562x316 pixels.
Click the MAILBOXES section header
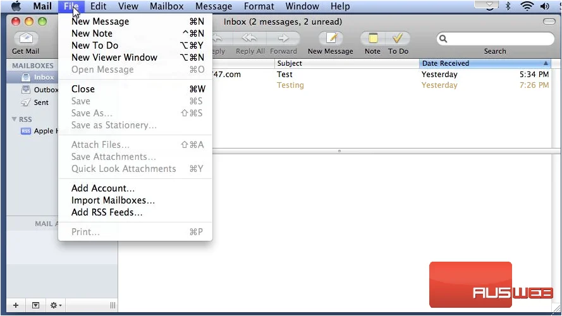click(x=33, y=66)
